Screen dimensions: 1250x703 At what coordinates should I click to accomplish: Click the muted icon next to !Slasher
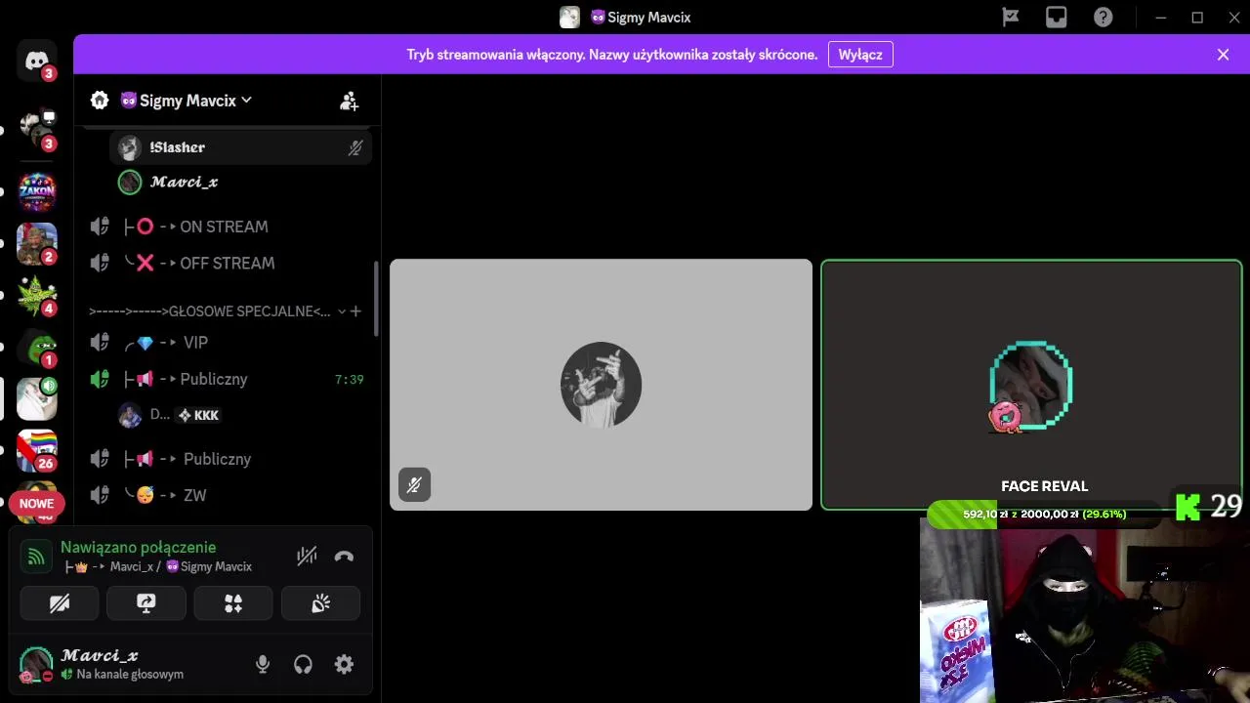[355, 147]
